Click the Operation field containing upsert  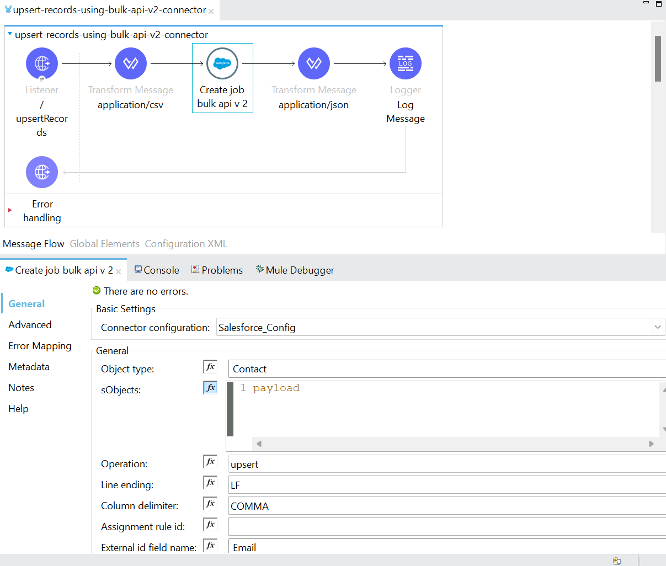click(447, 464)
